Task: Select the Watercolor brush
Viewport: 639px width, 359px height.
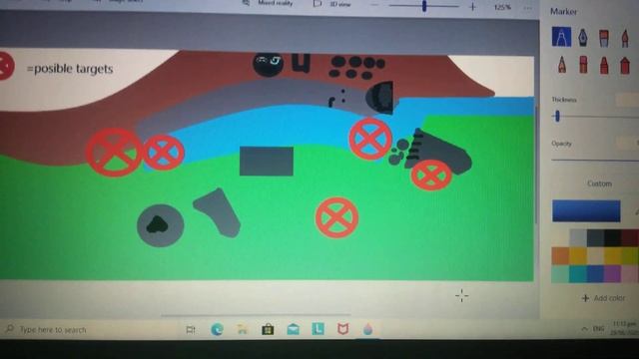Action: coord(625,38)
